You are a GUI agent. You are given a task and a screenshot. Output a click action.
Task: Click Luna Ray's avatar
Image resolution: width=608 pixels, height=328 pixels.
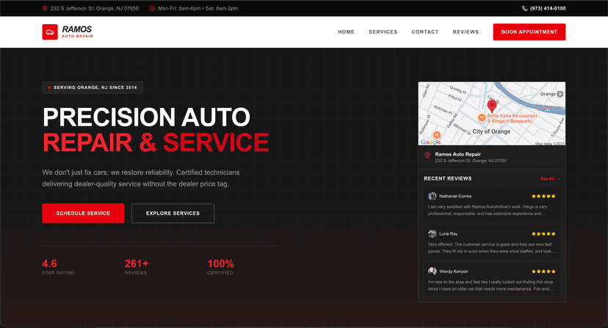[432, 234]
